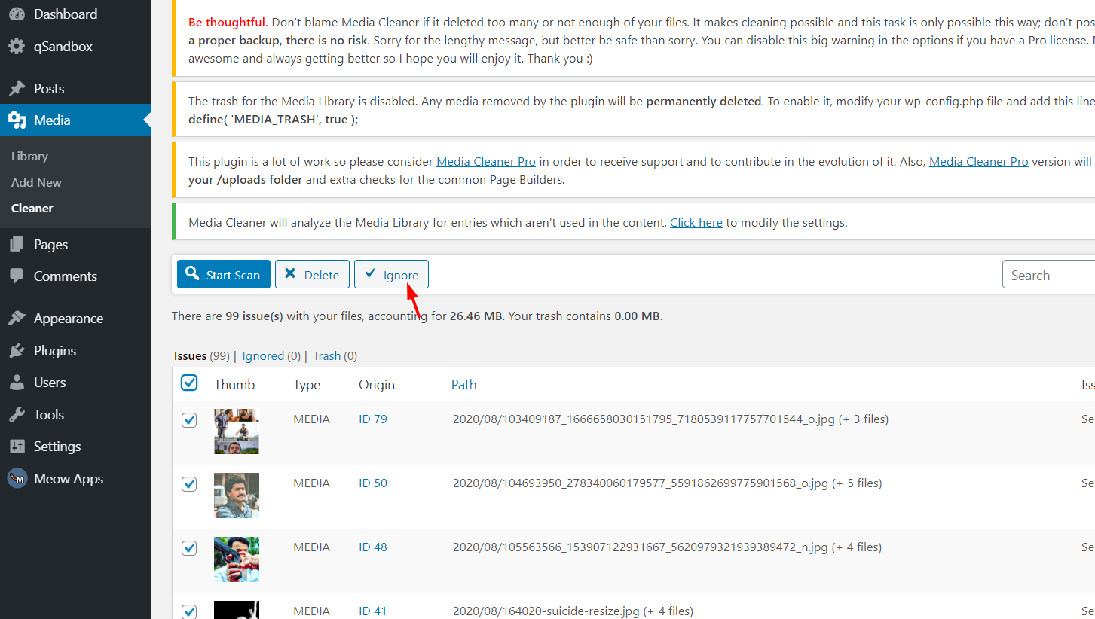This screenshot has height=619, width=1095.
Task: Follow the first Media Cleaner Pro link
Action: (486, 162)
